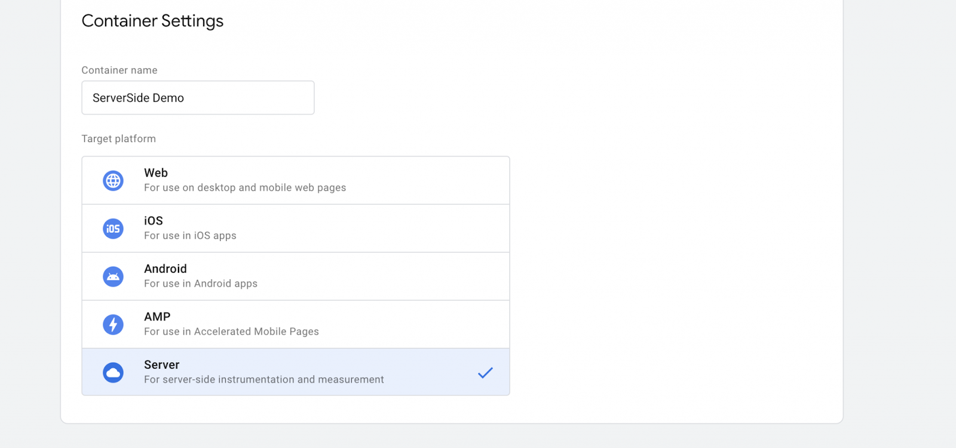Click the 'Container name' field label
This screenshot has height=448, width=956.
point(119,70)
